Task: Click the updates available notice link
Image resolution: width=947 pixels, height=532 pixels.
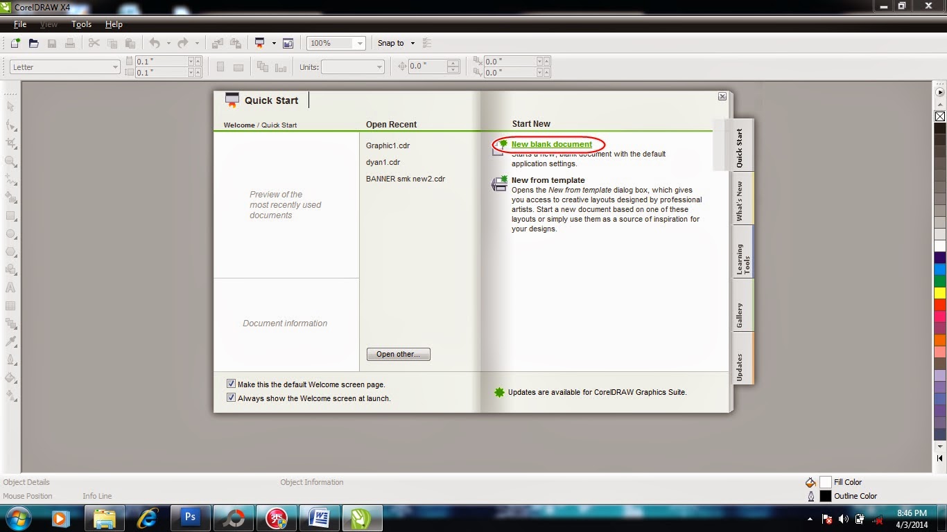Action: coord(597,392)
